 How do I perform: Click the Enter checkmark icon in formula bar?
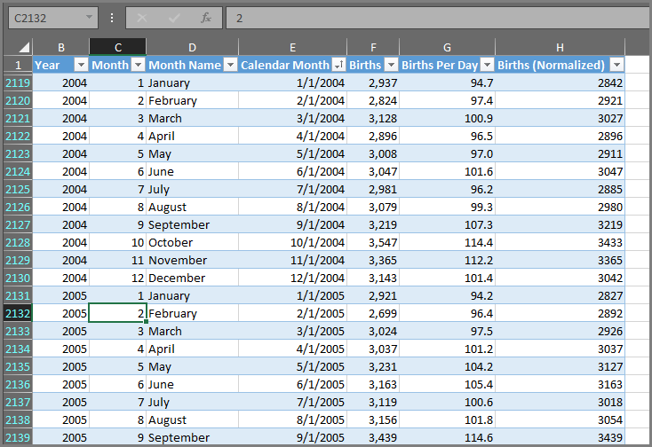(174, 18)
